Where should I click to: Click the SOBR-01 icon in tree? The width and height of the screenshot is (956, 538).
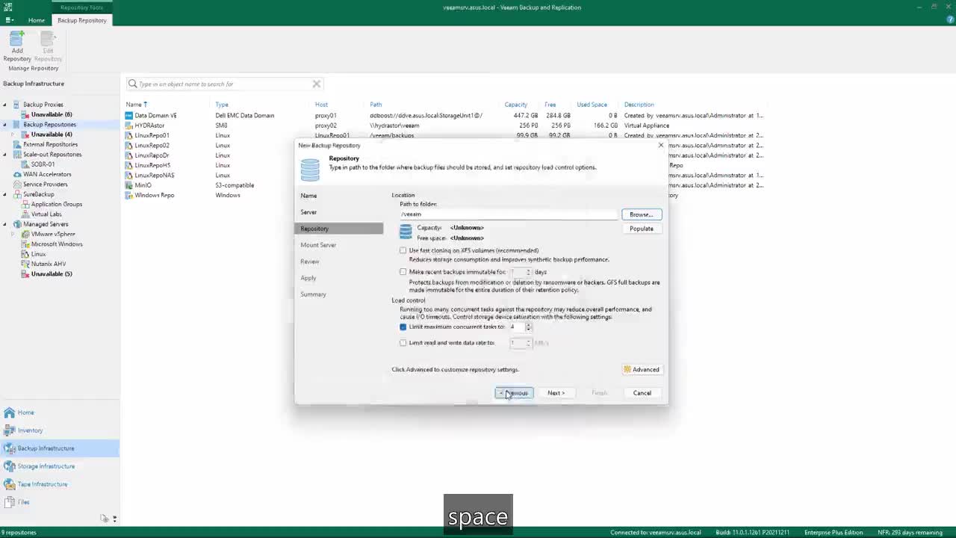pyautogui.click(x=25, y=164)
